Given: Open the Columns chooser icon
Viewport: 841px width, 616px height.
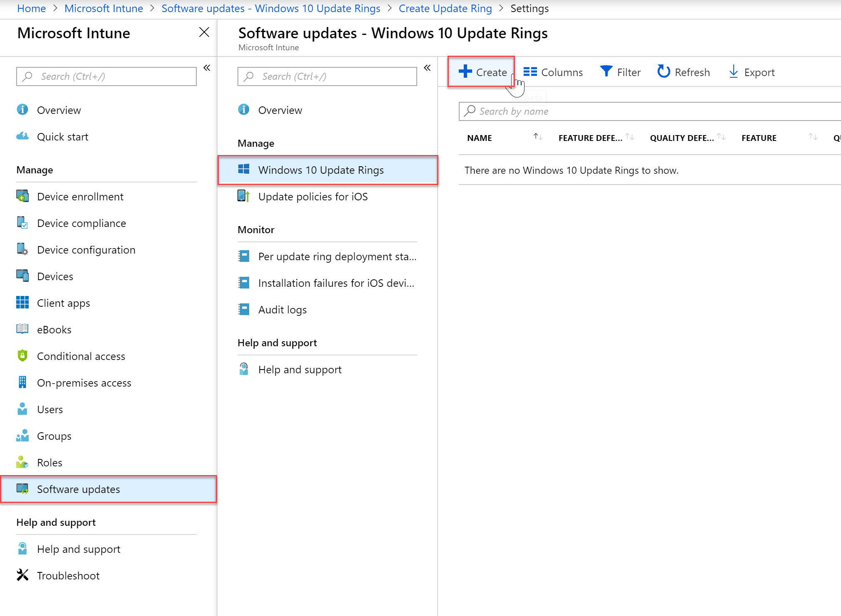Looking at the screenshot, I should (530, 72).
